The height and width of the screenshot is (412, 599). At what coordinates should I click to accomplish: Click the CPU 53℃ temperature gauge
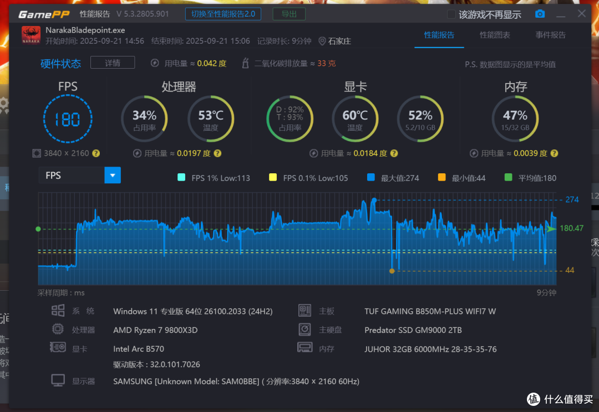point(211,119)
